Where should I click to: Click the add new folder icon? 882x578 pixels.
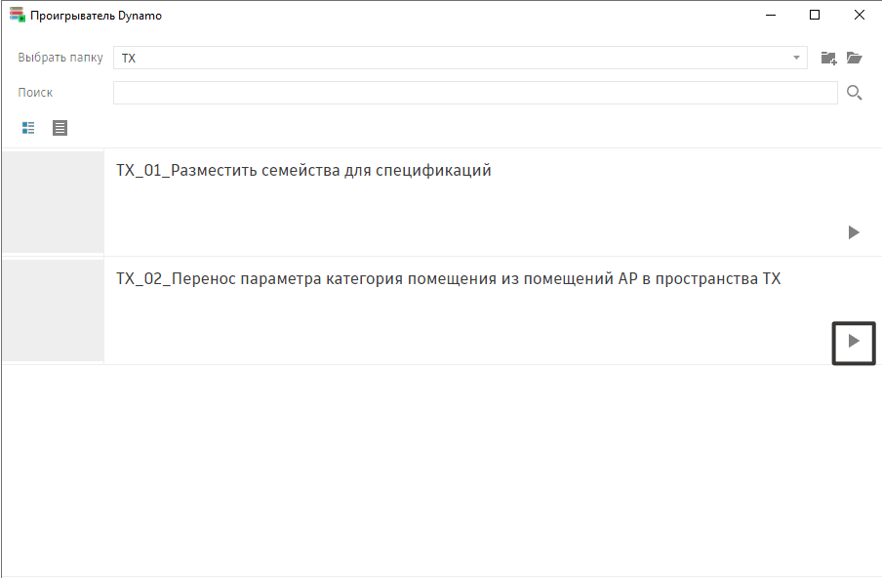coord(828,58)
